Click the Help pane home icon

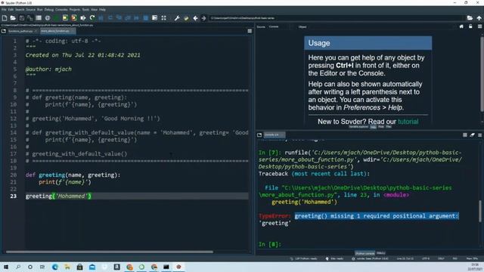[461, 27]
